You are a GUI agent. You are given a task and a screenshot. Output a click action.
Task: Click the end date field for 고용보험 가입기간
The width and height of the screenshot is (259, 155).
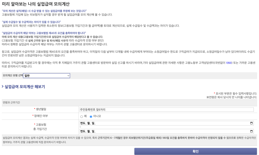coord(166,131)
